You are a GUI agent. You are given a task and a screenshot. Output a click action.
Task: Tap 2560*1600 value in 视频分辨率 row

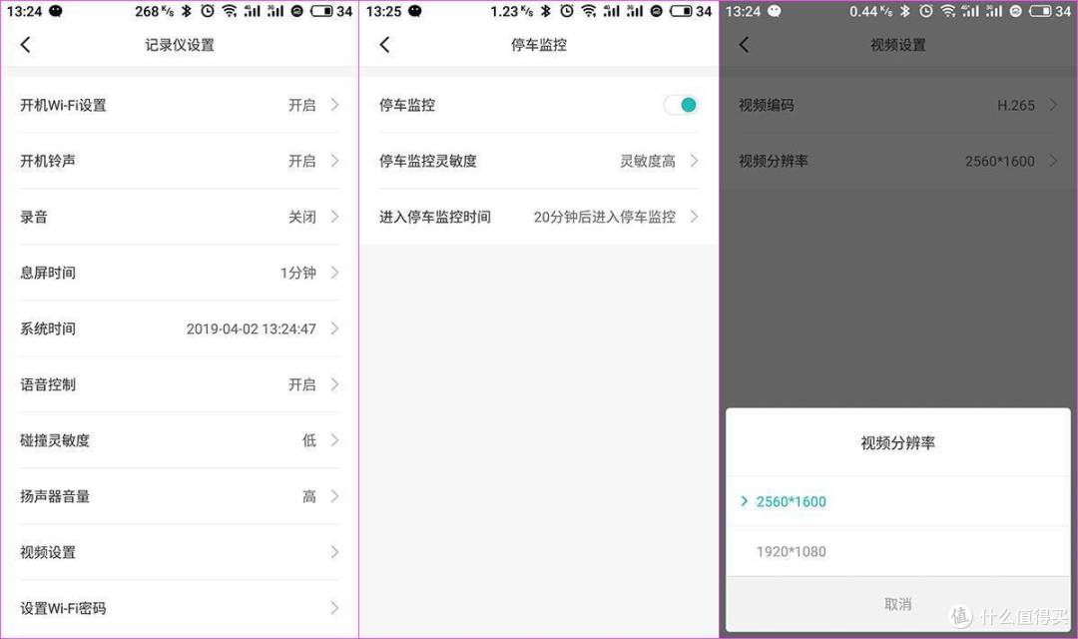999,161
